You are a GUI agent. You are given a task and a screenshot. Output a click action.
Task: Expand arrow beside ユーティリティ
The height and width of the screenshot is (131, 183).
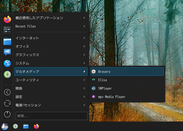coord(84,80)
